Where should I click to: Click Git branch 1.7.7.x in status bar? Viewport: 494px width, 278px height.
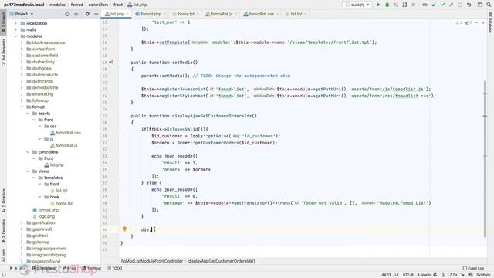(x=449, y=275)
